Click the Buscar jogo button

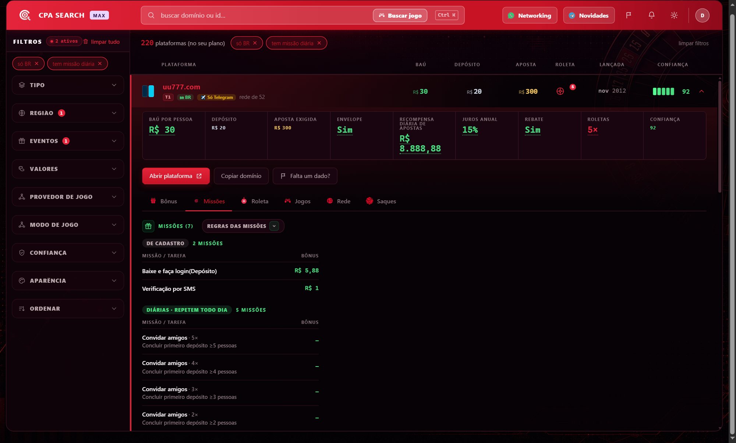click(400, 15)
